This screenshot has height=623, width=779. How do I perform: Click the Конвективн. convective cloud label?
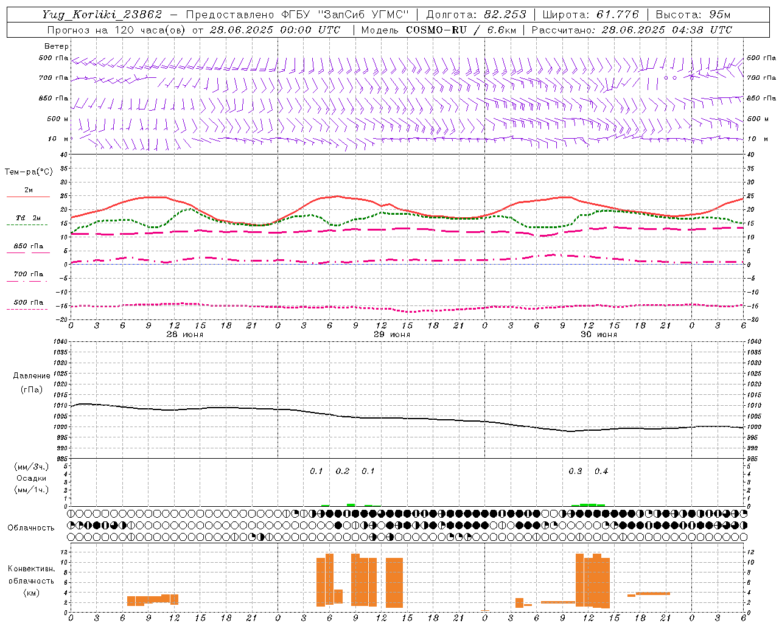point(31,569)
